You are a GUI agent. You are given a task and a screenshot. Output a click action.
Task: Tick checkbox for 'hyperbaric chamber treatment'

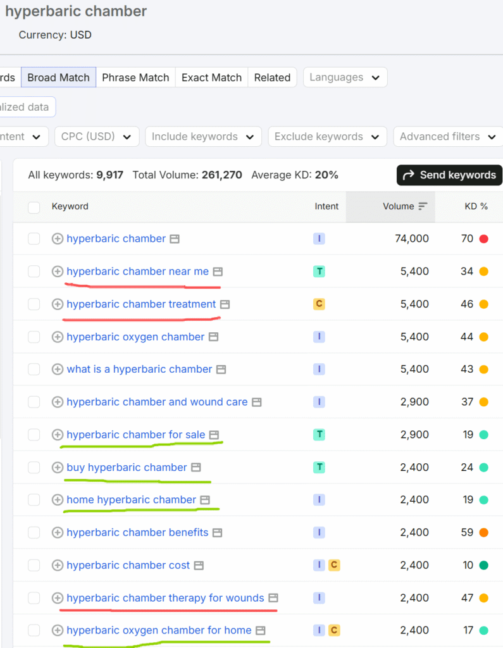point(34,304)
